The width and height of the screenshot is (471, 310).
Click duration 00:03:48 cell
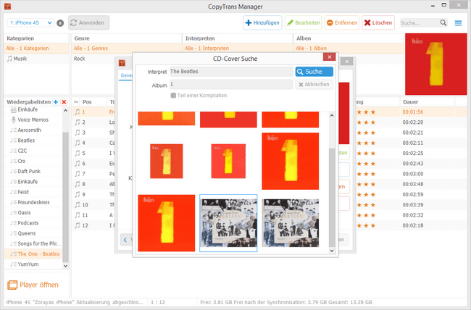[x=413, y=184]
